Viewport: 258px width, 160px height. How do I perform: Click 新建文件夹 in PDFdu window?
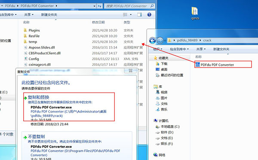click(49, 15)
